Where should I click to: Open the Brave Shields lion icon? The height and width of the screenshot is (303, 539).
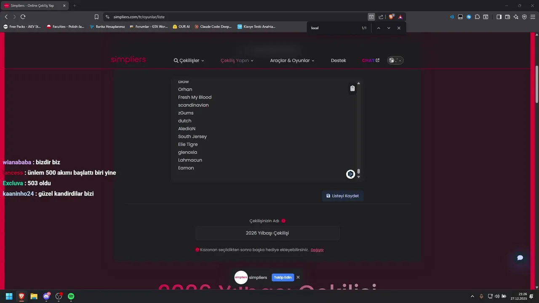(391, 17)
